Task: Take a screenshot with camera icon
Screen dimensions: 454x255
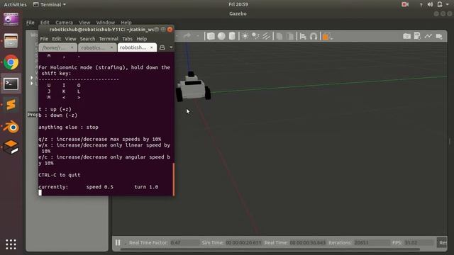Action: pos(406,36)
